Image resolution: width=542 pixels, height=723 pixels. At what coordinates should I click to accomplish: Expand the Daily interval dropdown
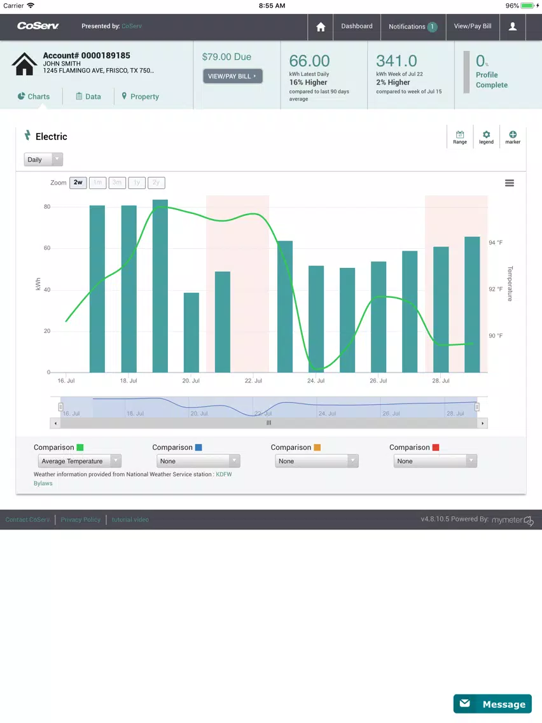pyautogui.click(x=43, y=160)
